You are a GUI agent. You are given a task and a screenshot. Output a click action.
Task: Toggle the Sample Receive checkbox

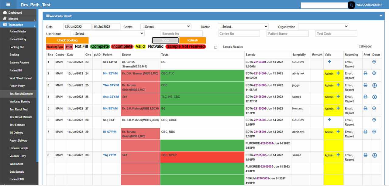click(216, 47)
